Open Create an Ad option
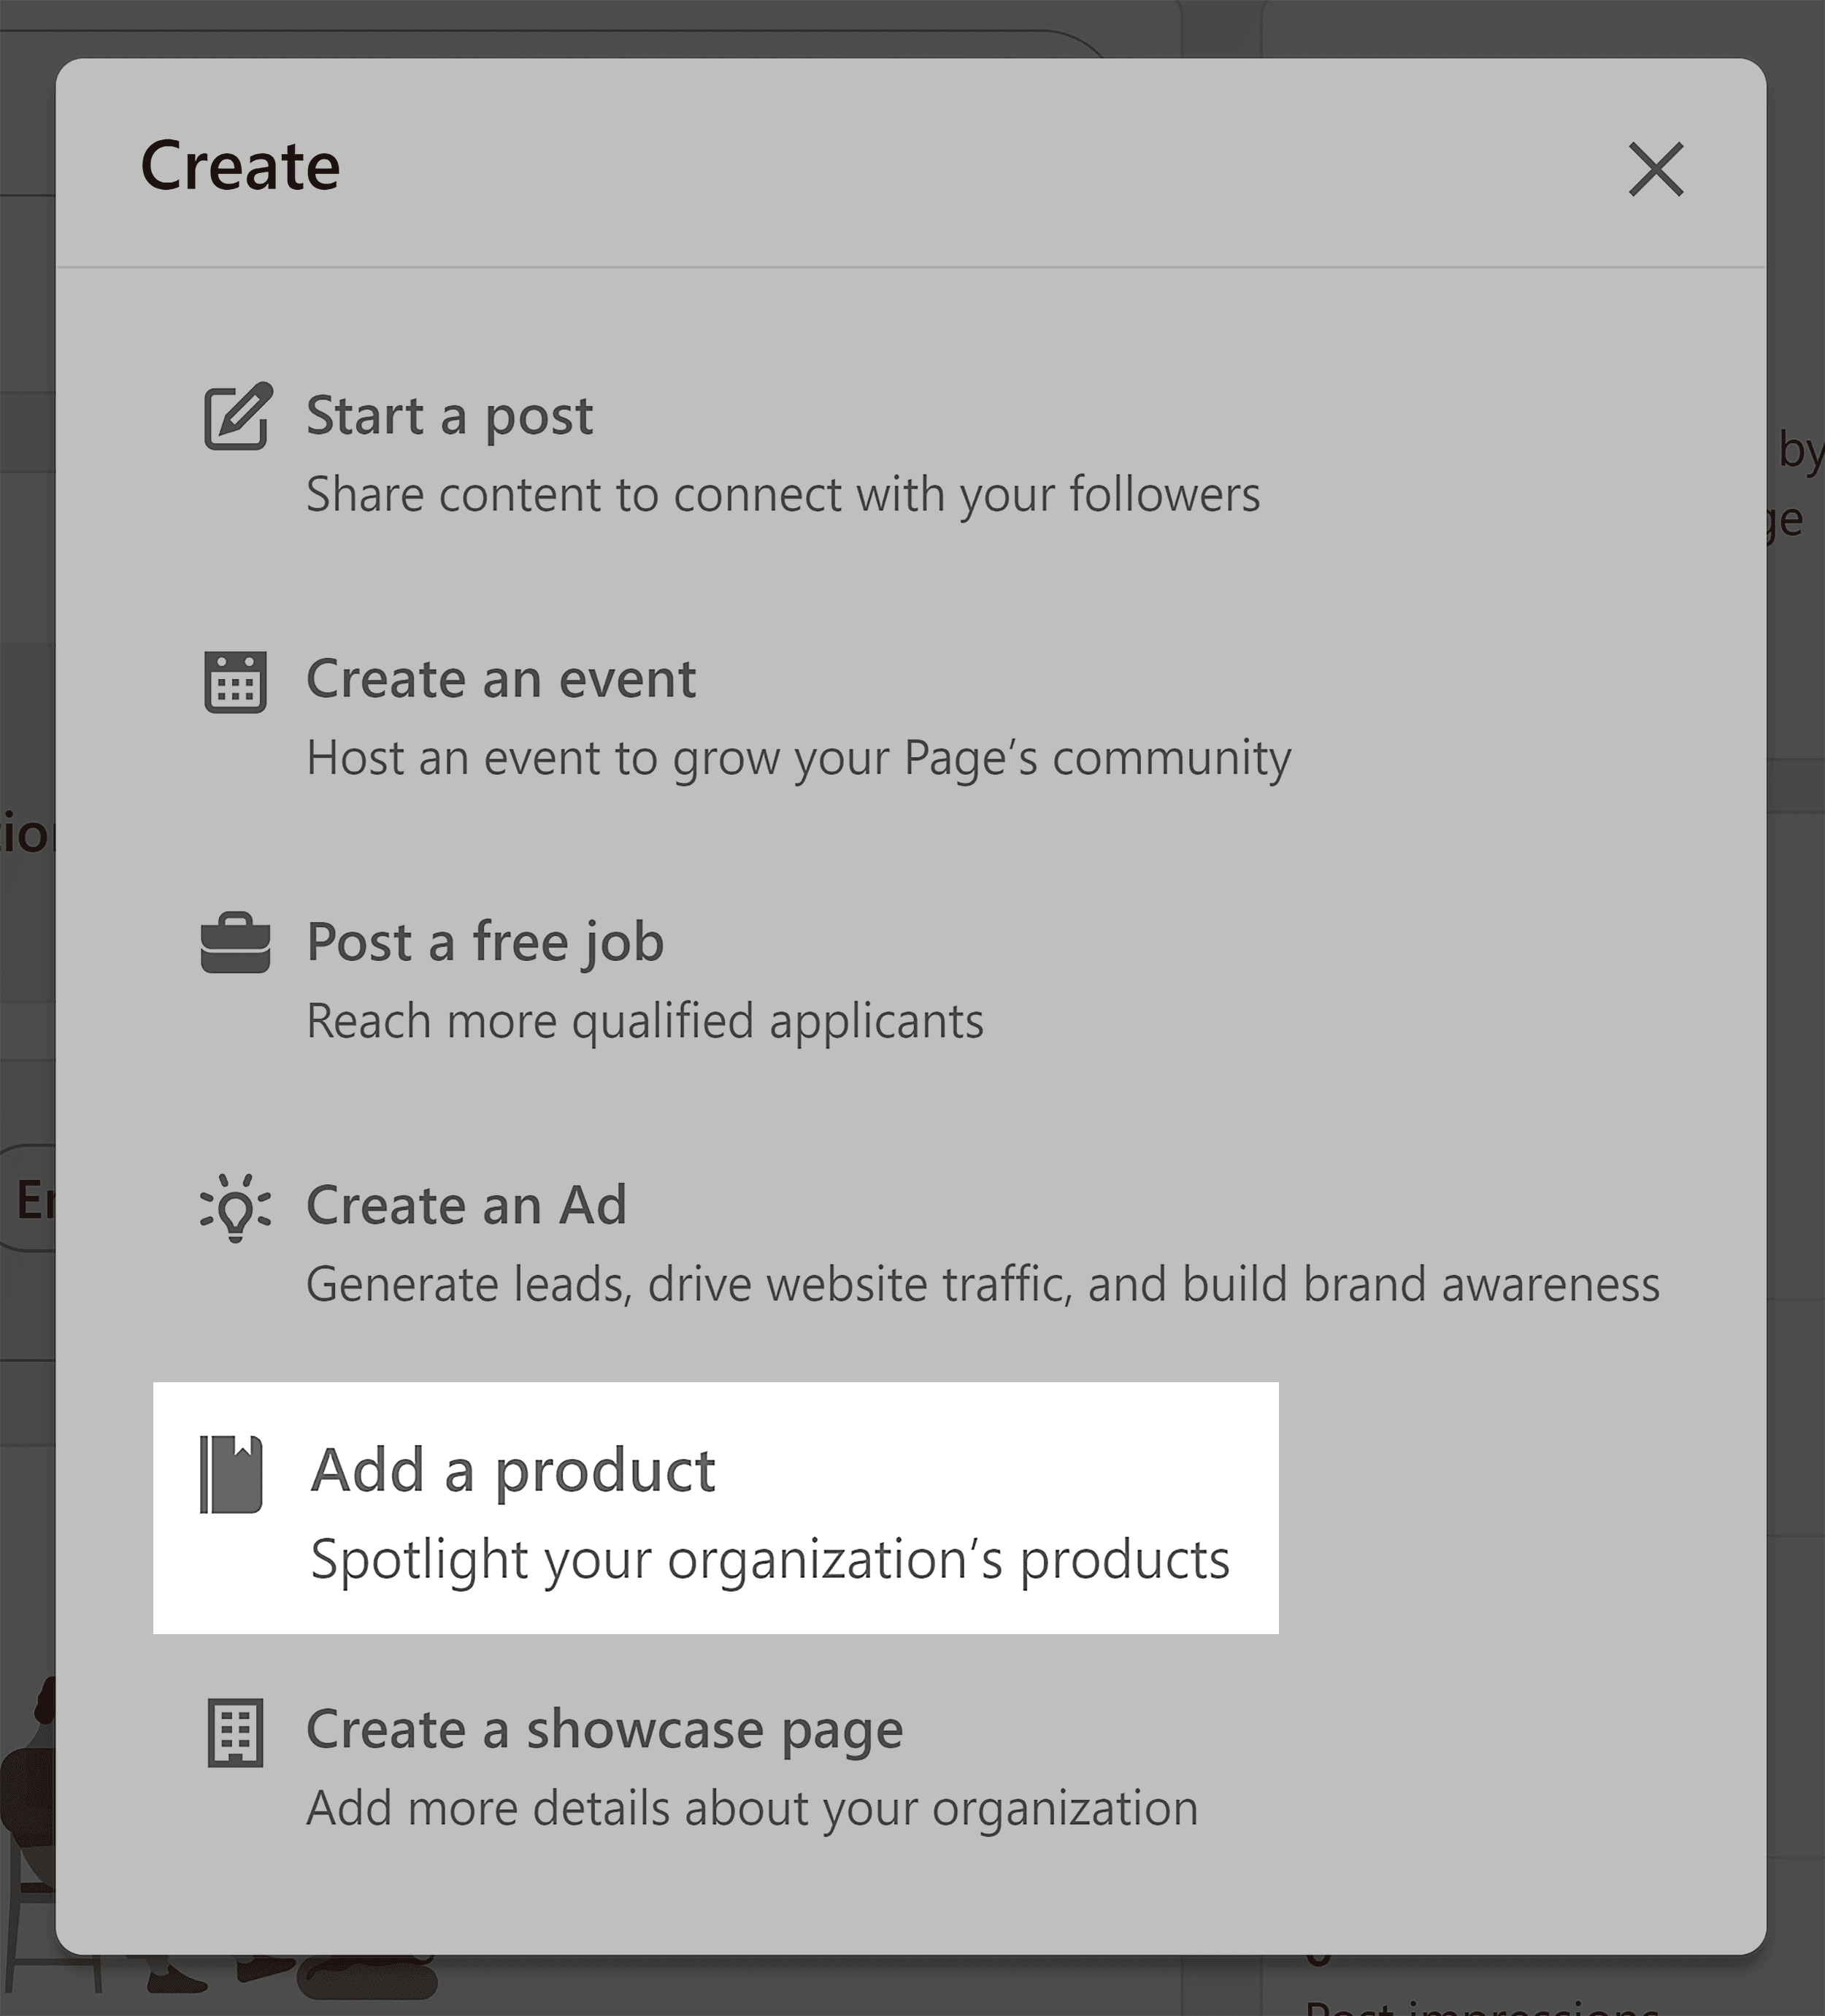 tap(467, 1205)
